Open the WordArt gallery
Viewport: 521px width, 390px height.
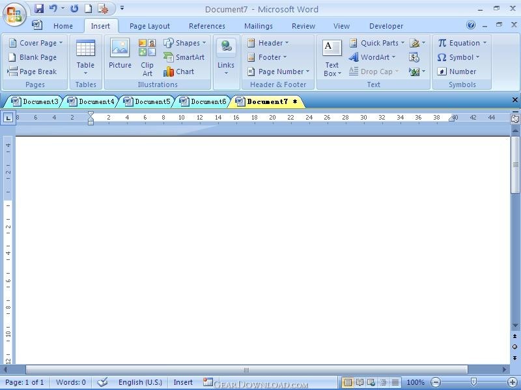point(372,57)
